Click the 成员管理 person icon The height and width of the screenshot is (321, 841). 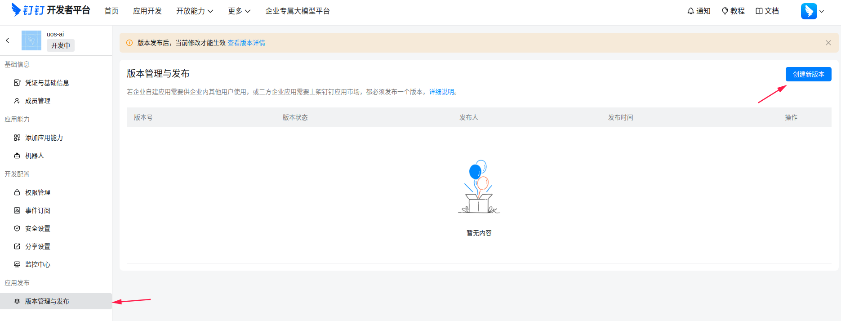pos(17,101)
